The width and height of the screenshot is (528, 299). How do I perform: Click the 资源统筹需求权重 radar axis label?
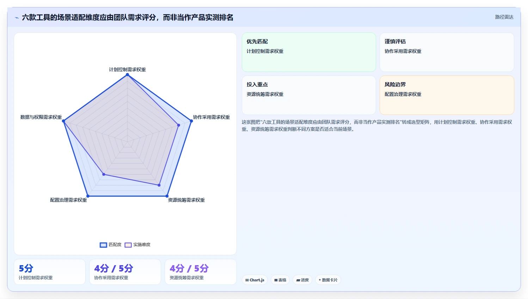(x=186, y=200)
